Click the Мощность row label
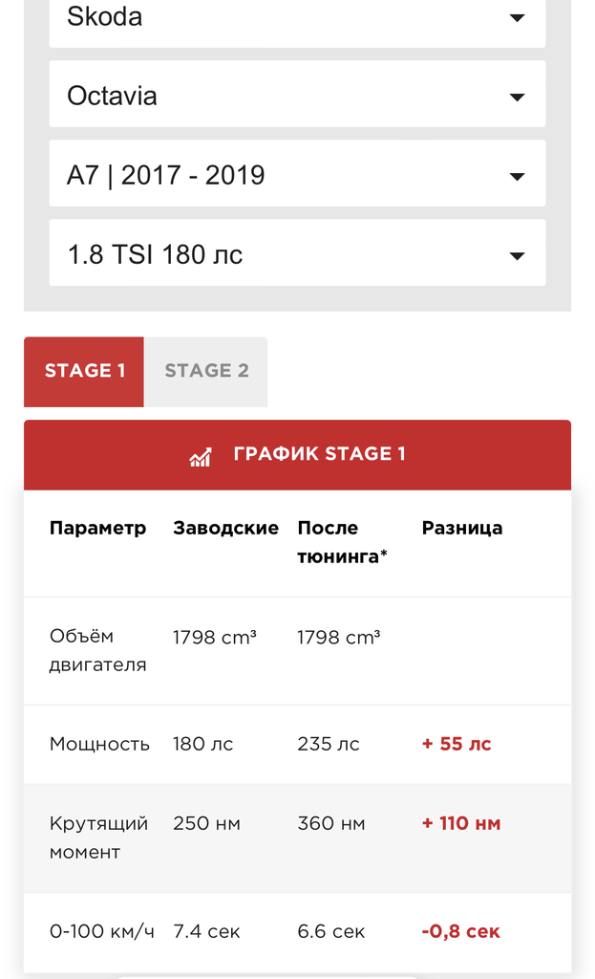 click(99, 744)
